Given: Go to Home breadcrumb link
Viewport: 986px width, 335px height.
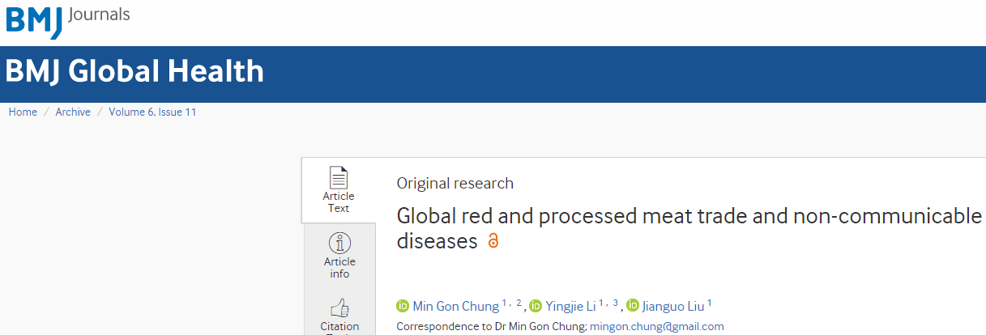Looking at the screenshot, I should (23, 112).
